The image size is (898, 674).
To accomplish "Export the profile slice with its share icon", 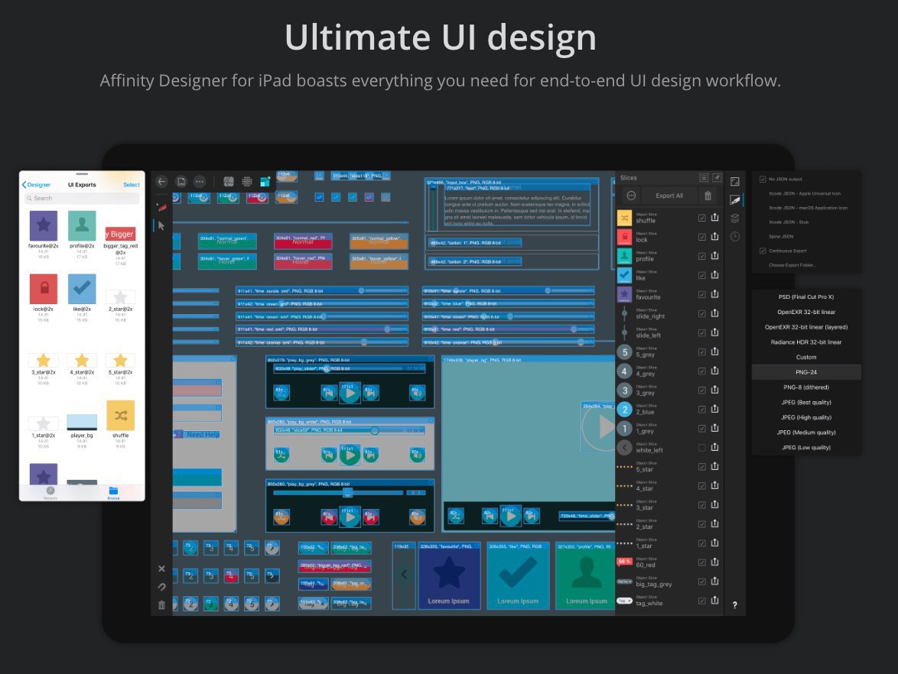I will 714,256.
